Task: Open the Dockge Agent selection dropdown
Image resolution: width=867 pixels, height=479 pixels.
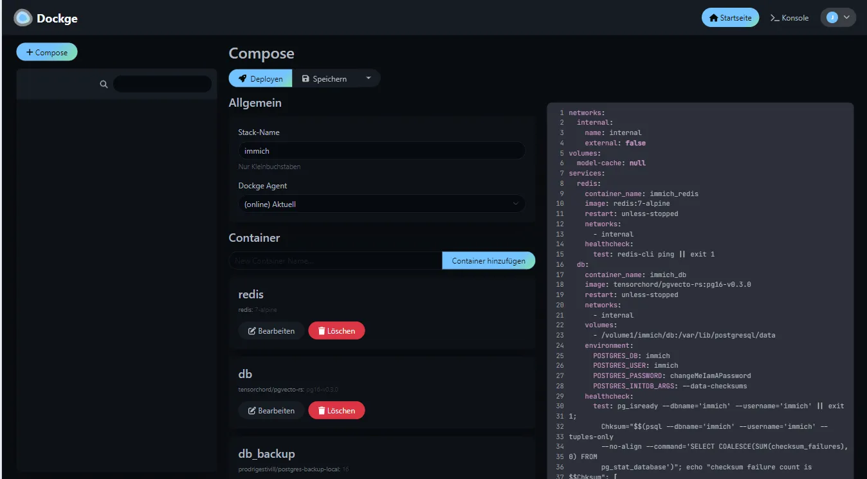Action: [381, 204]
